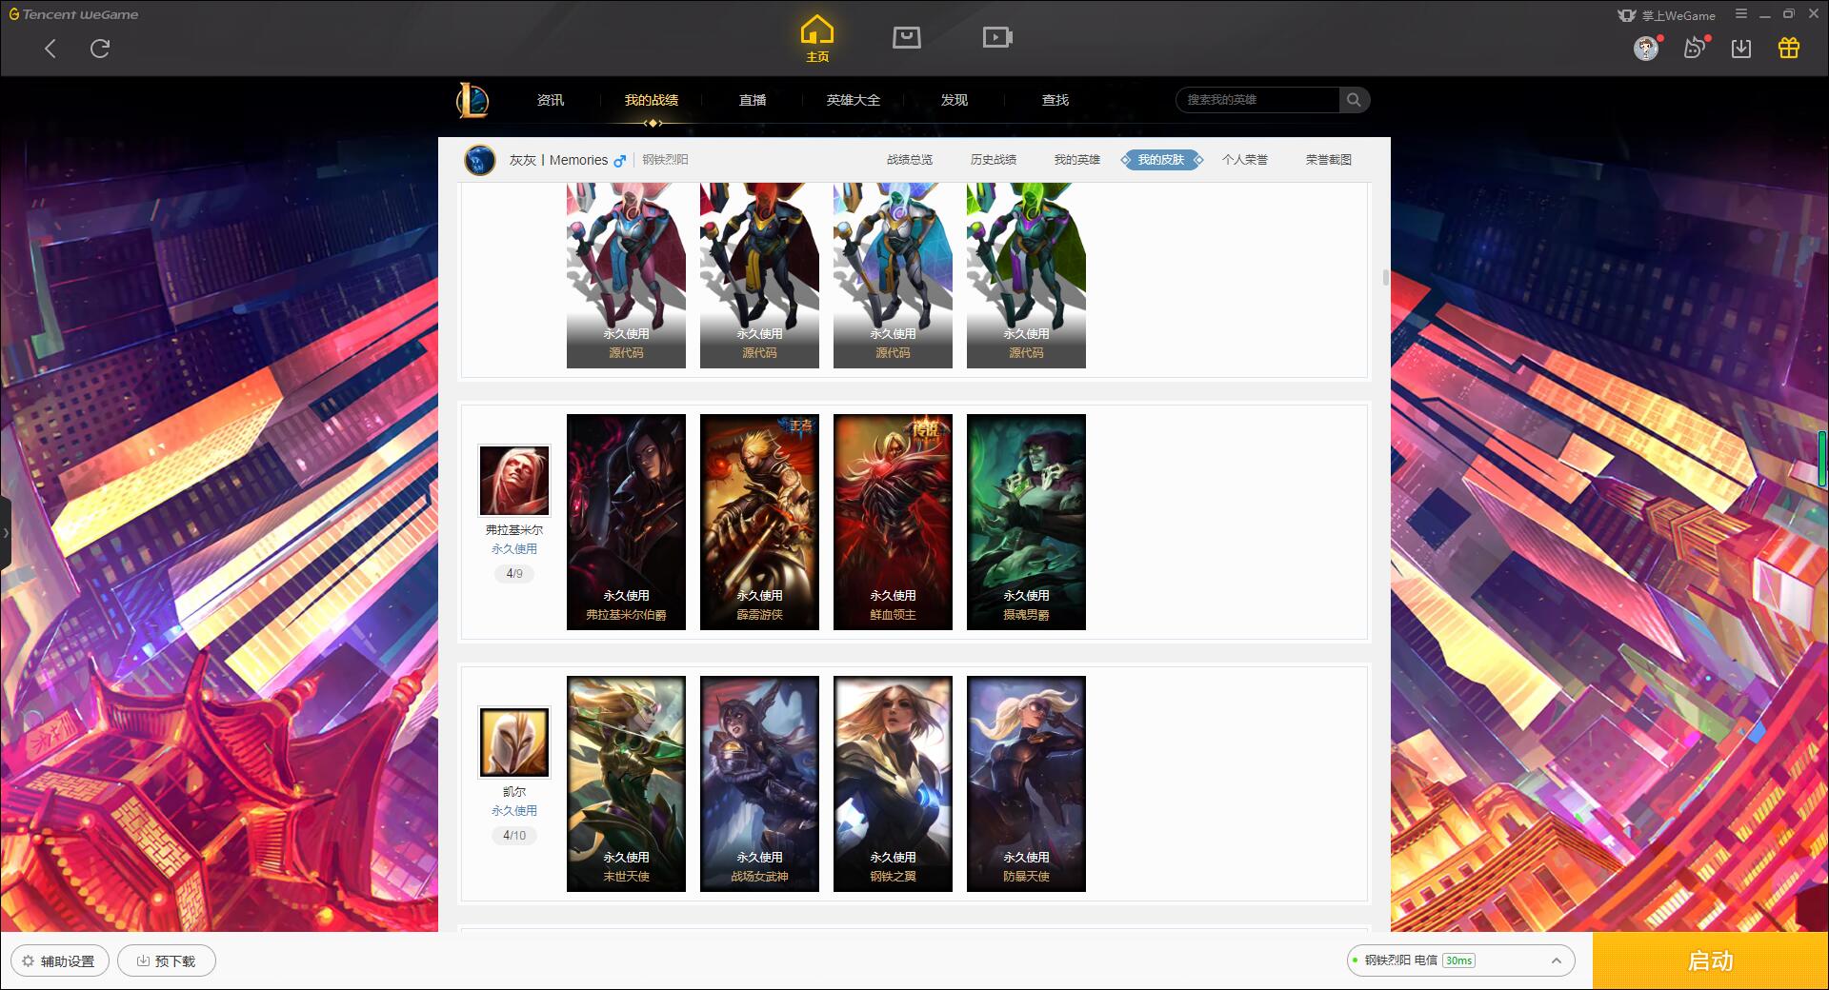This screenshot has width=1829, height=990.
Task: Open the 资讯 tab
Action: pyautogui.click(x=551, y=100)
